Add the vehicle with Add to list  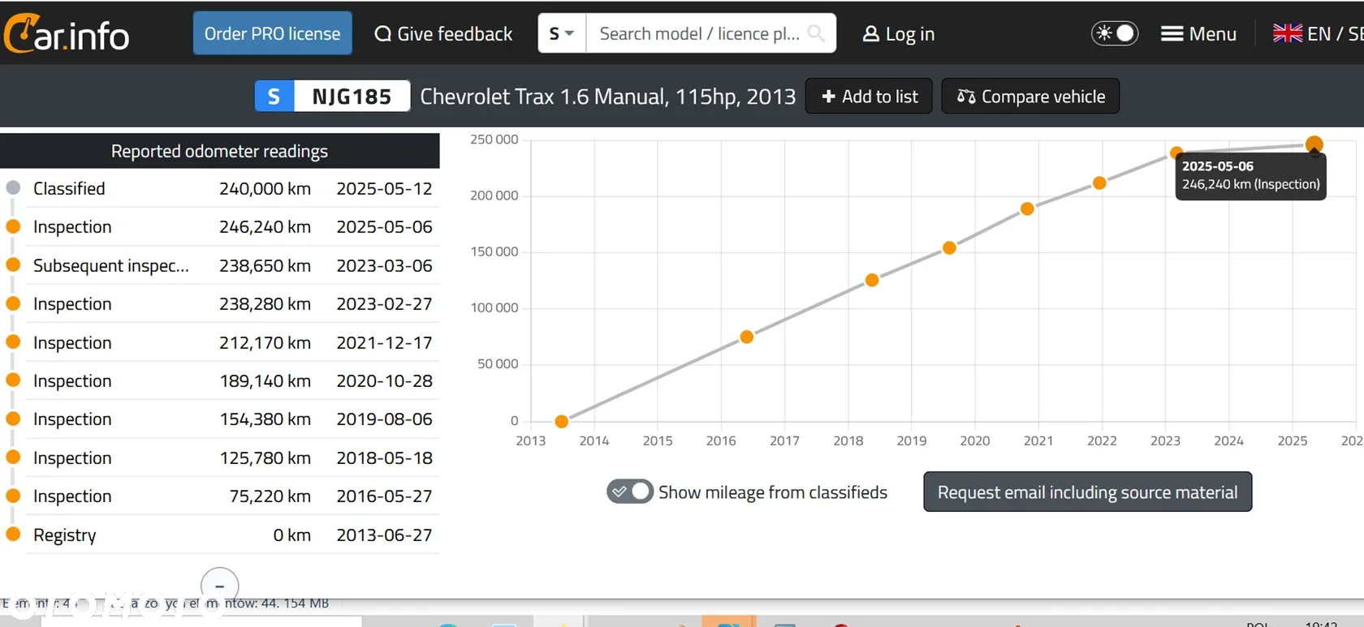(869, 96)
